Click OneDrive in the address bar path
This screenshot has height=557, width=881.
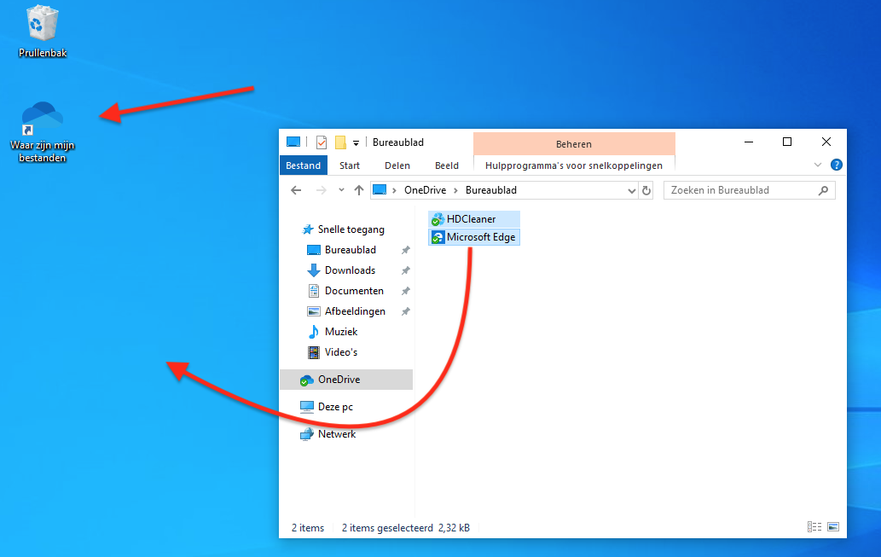[x=424, y=190]
